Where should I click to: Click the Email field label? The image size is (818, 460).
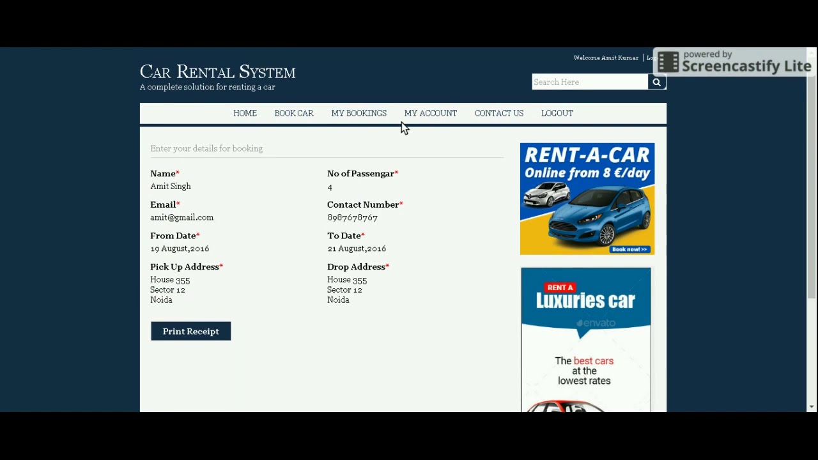165,204
